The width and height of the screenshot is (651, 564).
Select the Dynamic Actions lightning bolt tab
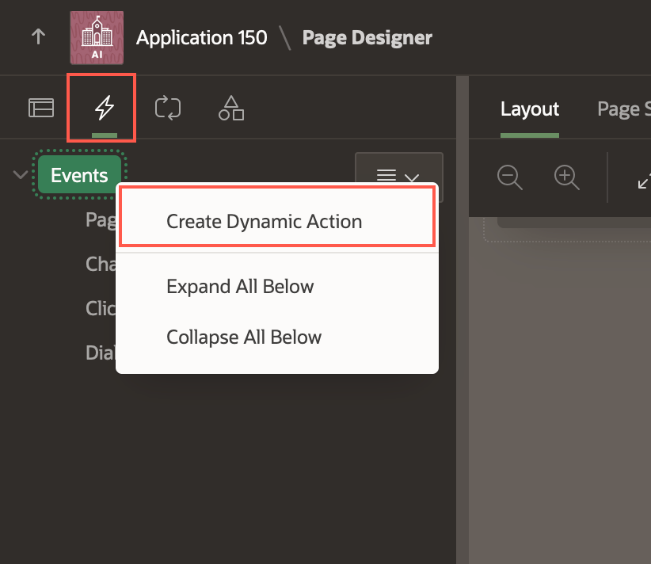(100, 107)
